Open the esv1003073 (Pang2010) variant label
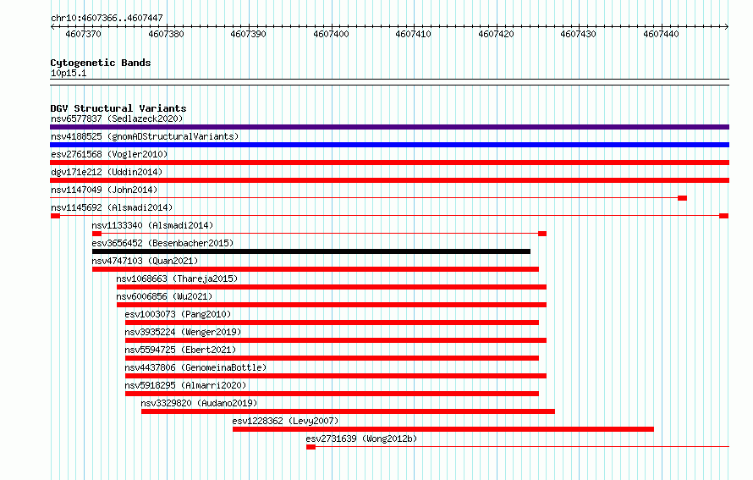Image resolution: width=753 pixels, height=480 pixels. [179, 314]
